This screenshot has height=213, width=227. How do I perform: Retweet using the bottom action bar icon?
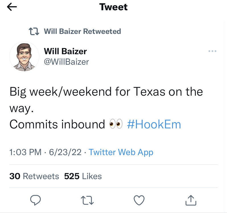tap(87, 201)
